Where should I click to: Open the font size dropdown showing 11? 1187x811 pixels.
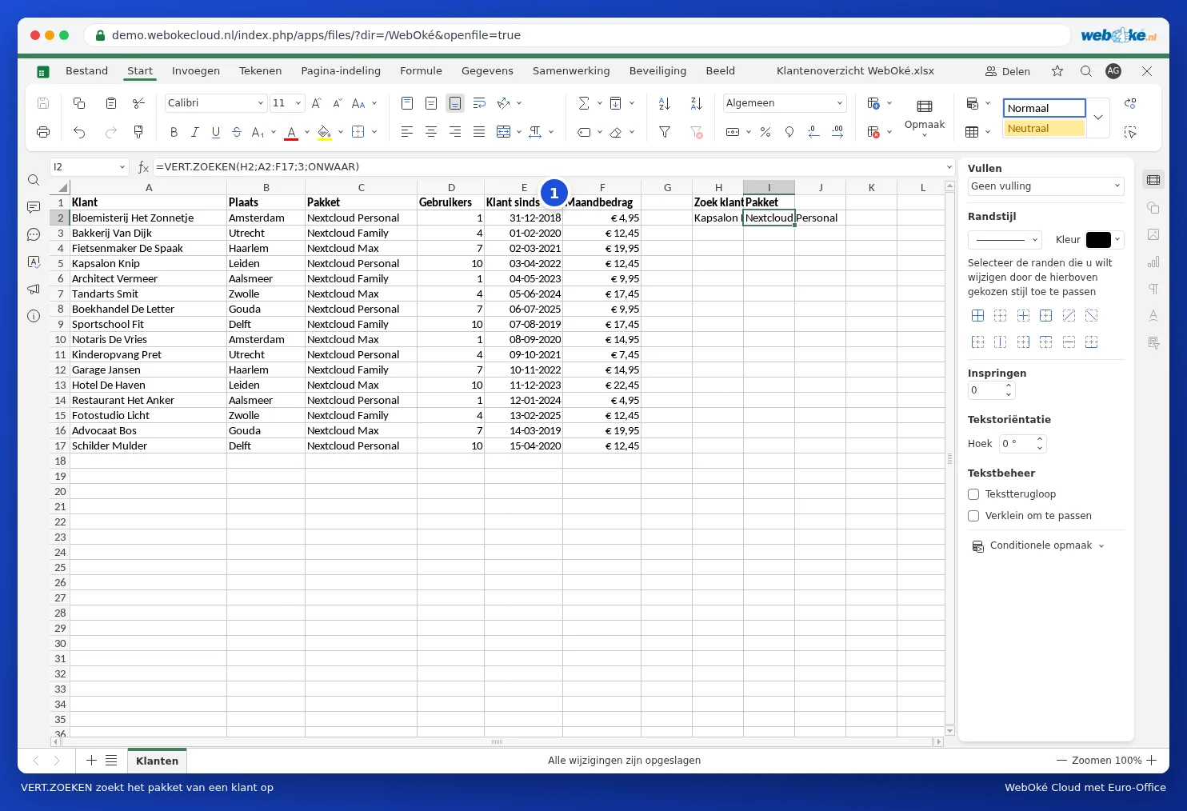(x=287, y=103)
